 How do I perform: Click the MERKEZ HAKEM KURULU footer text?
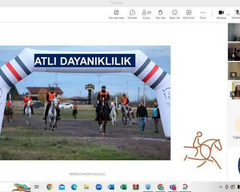[x=87, y=174]
